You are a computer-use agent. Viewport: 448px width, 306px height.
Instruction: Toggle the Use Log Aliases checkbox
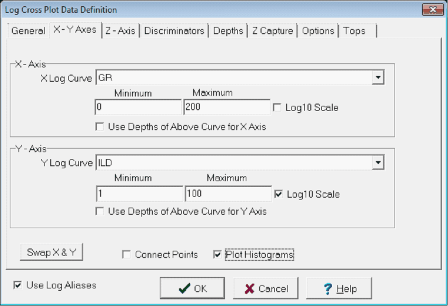tap(18, 285)
